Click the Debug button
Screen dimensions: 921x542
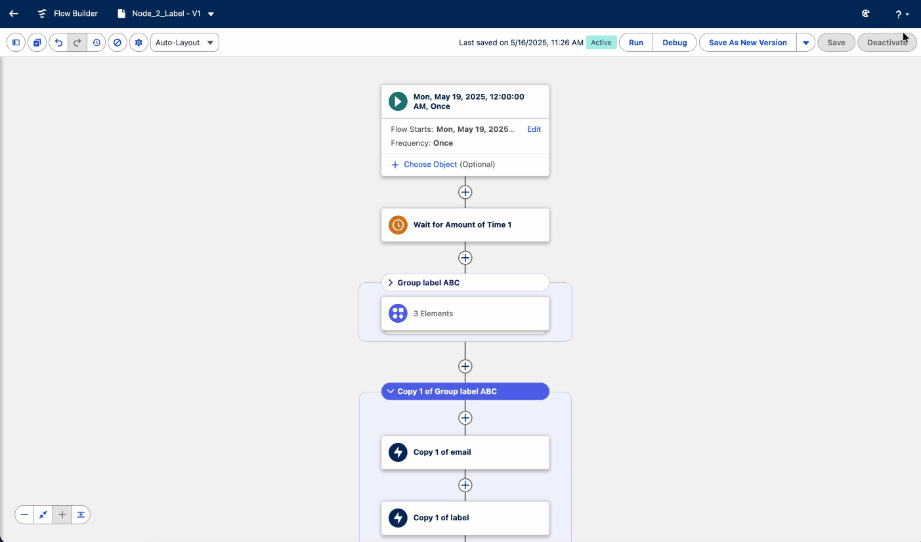(675, 43)
